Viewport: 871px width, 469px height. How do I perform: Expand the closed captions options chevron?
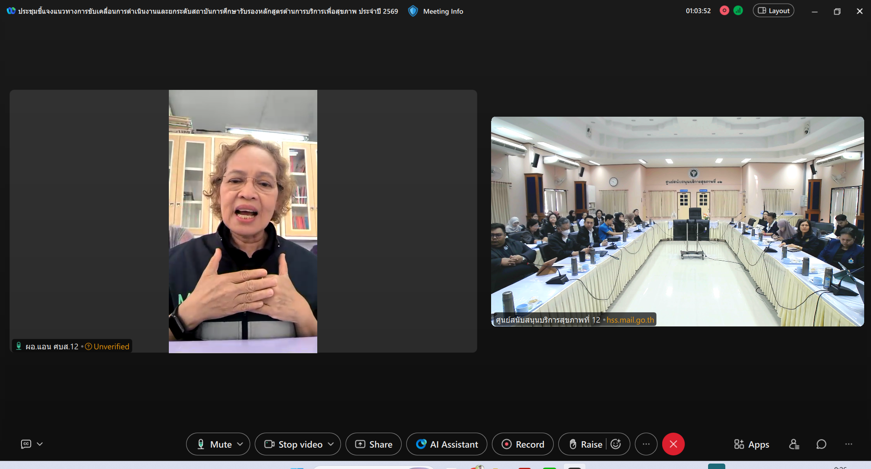(40, 444)
